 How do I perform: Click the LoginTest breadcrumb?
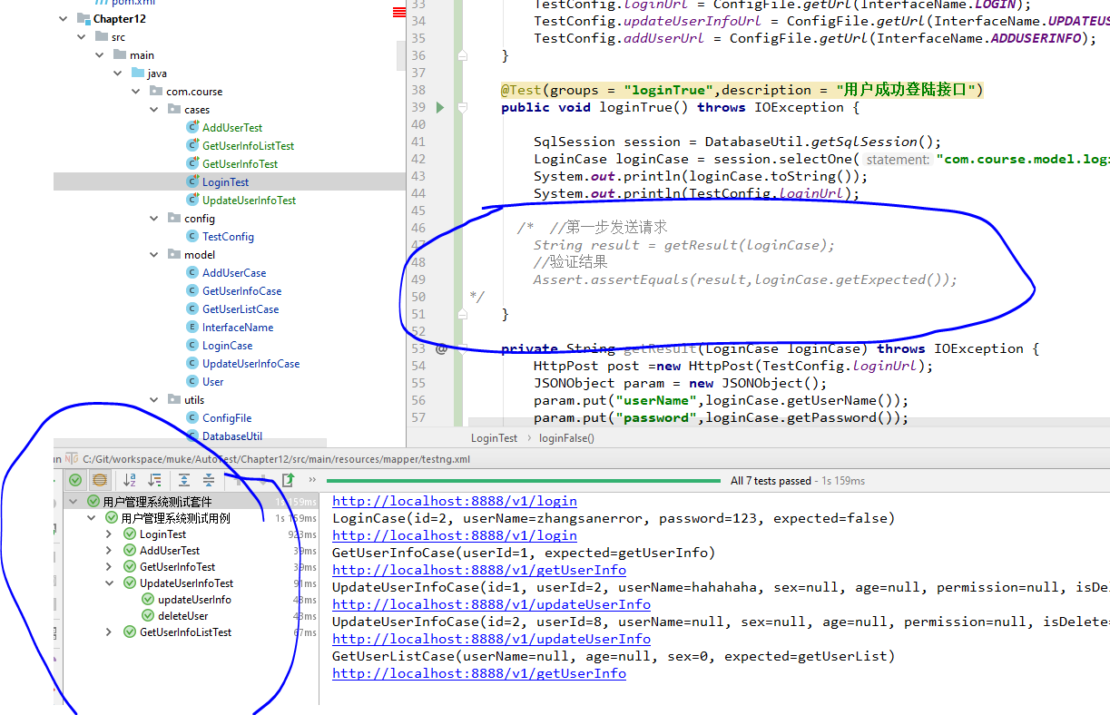(494, 437)
